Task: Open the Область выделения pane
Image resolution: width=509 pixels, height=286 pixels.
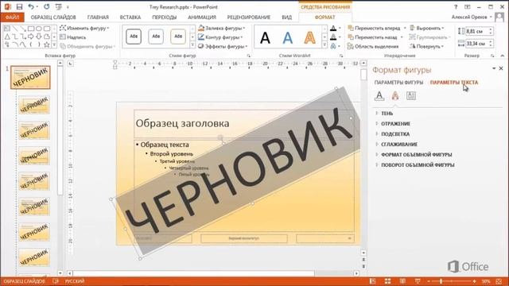Action: 373,46
